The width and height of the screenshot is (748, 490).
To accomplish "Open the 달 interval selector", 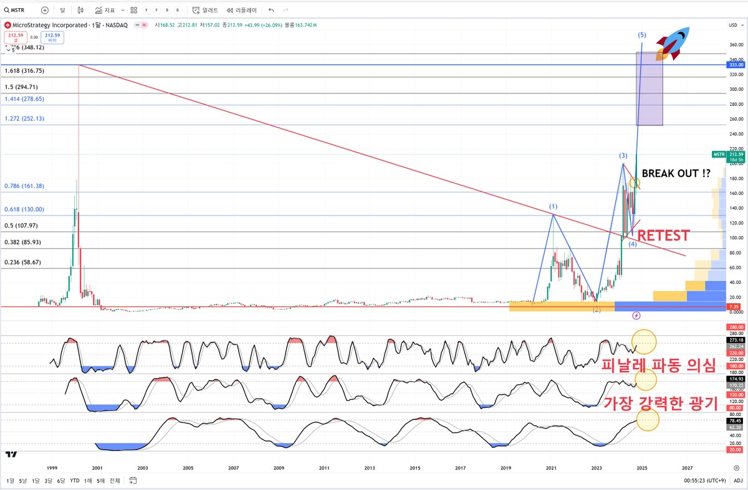I will pyautogui.click(x=62, y=10).
